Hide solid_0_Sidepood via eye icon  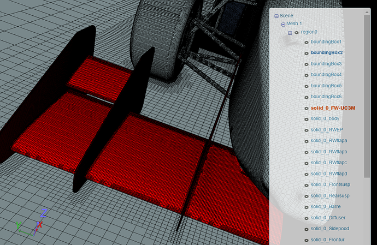307,229
